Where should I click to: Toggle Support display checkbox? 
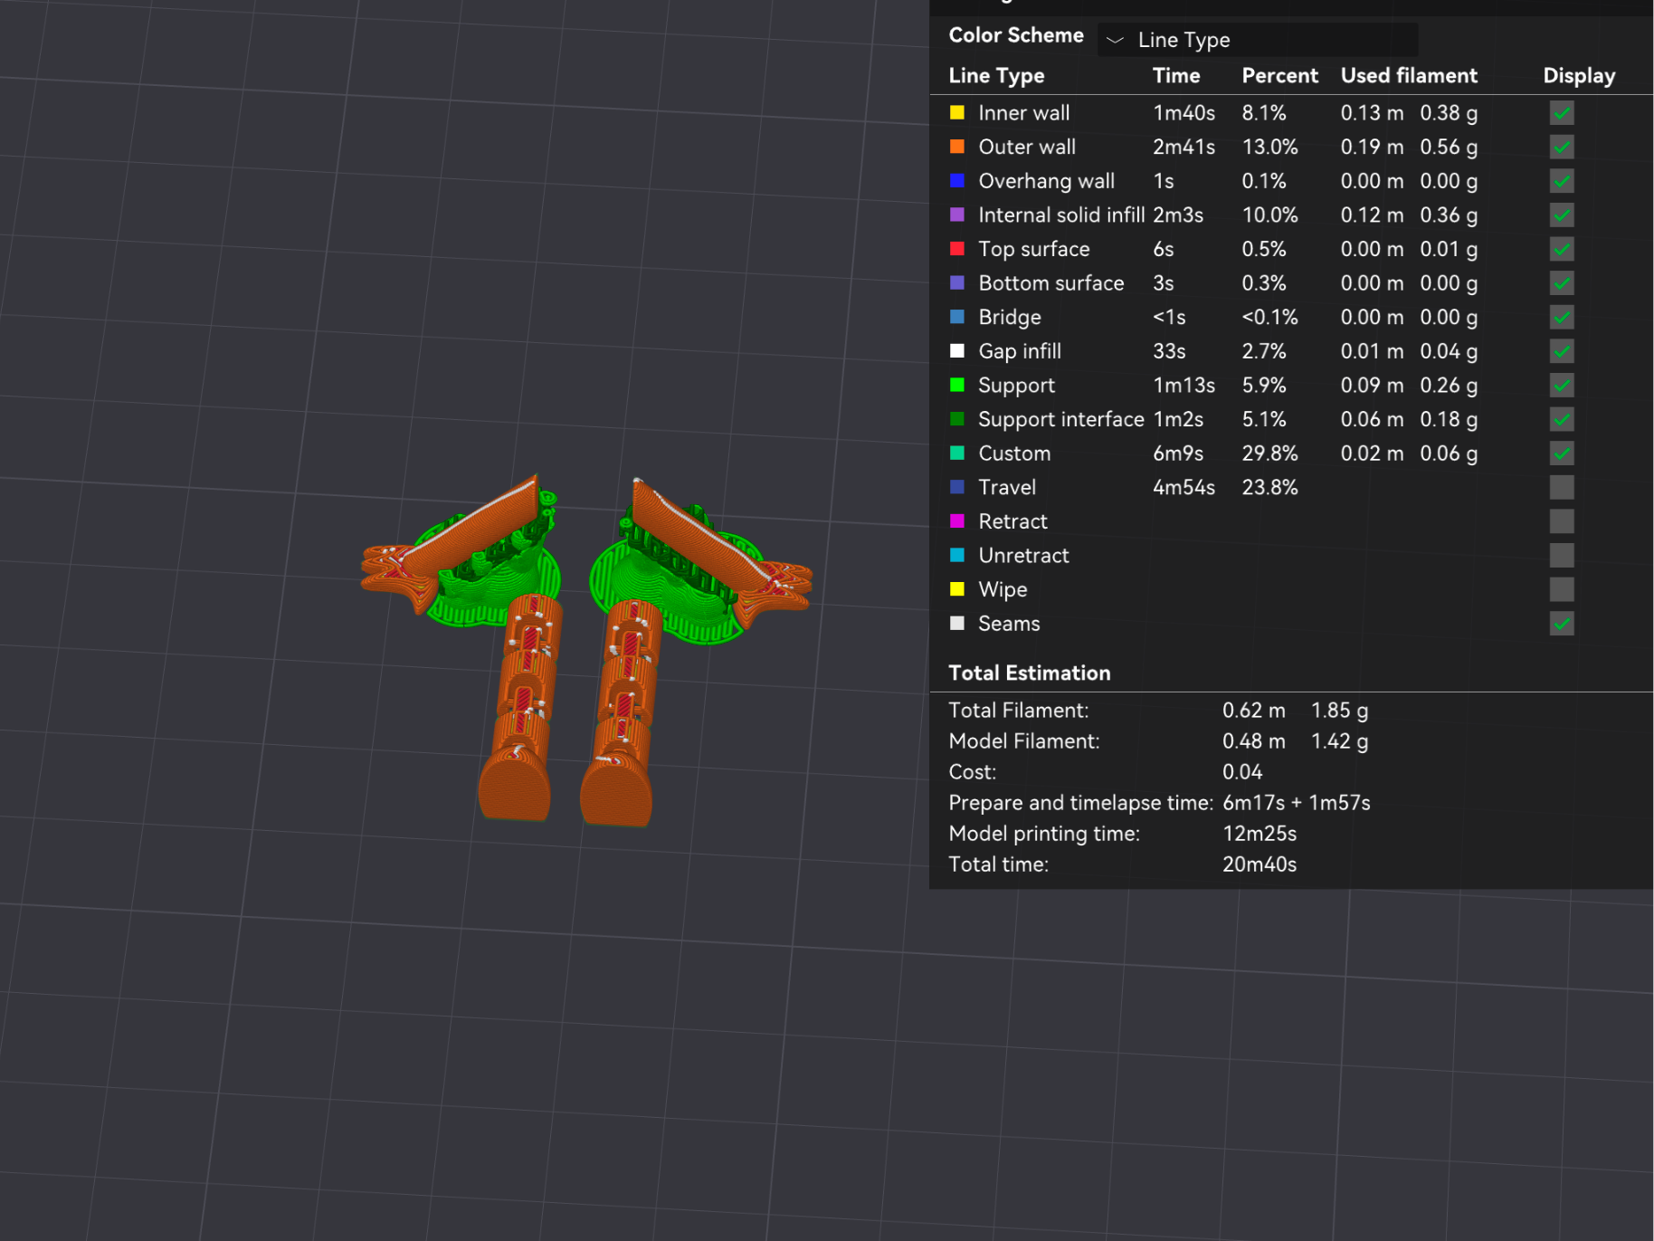[1562, 386]
